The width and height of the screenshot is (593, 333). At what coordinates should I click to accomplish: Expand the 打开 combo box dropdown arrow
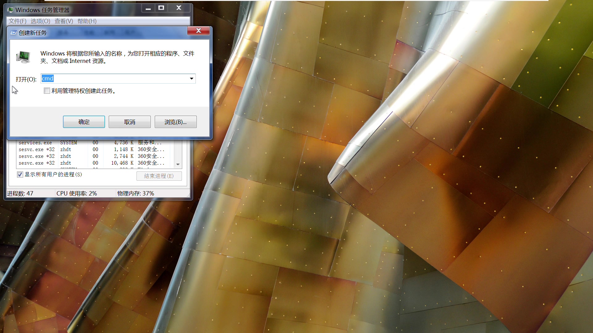click(191, 79)
